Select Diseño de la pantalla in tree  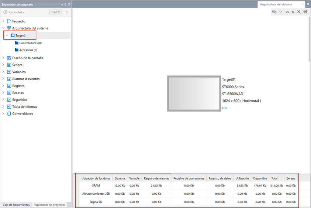27,58
